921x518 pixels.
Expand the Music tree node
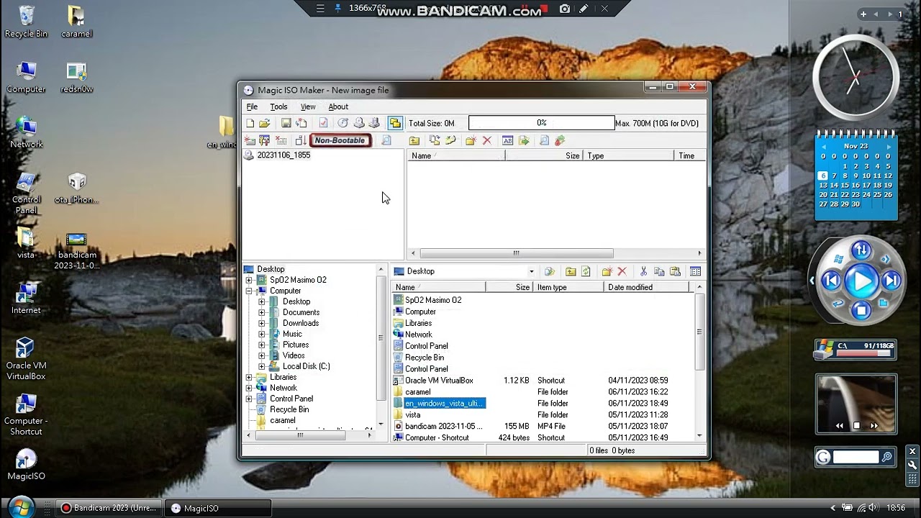click(262, 334)
